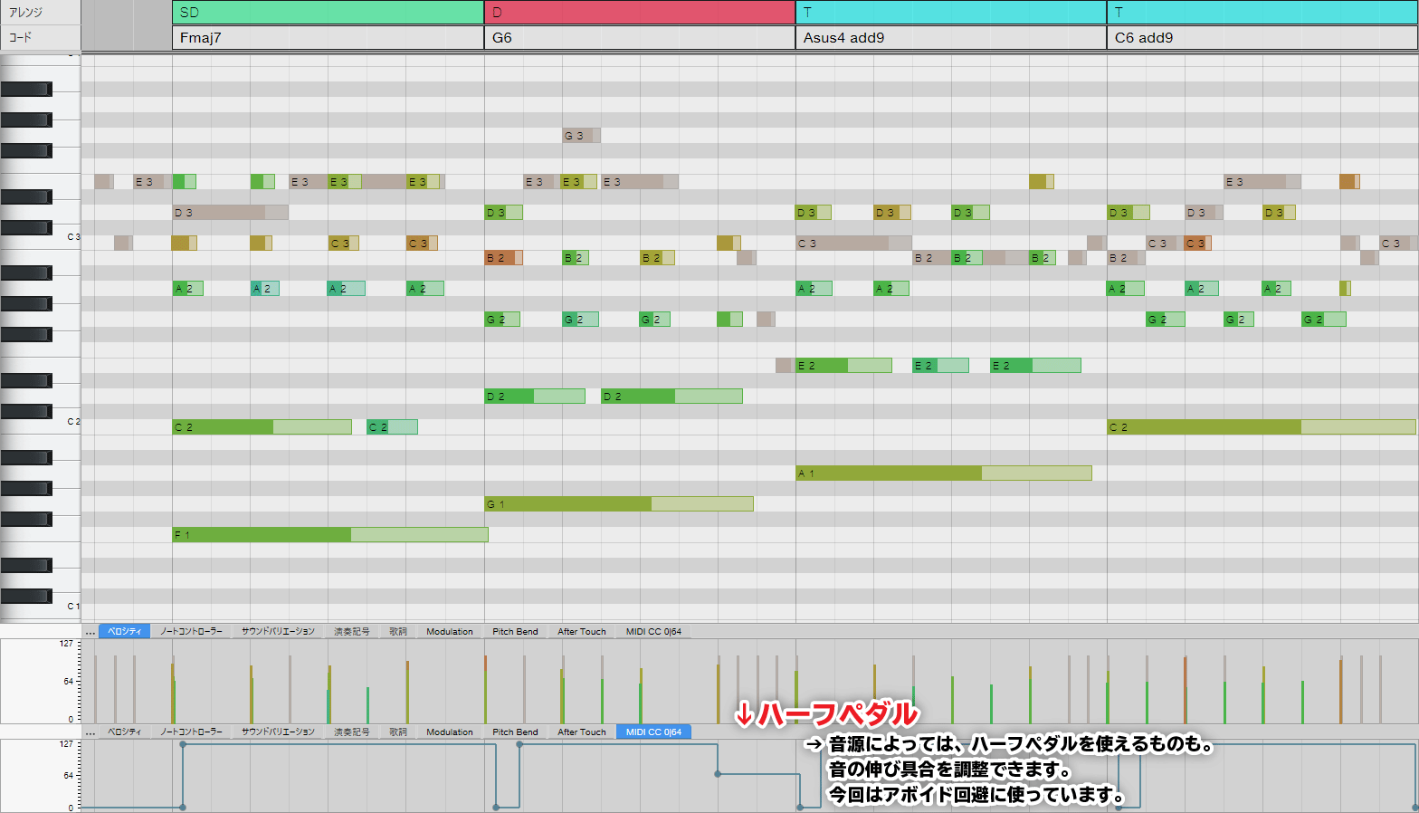Select ベロシティ tab in the lower lane
Screen dimensions: 1419x813
point(125,732)
